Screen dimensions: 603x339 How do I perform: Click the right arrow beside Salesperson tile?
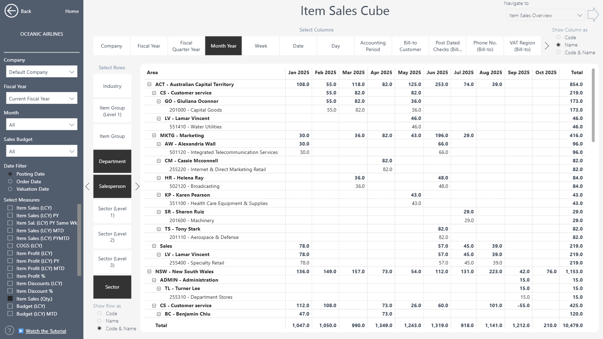[137, 186]
